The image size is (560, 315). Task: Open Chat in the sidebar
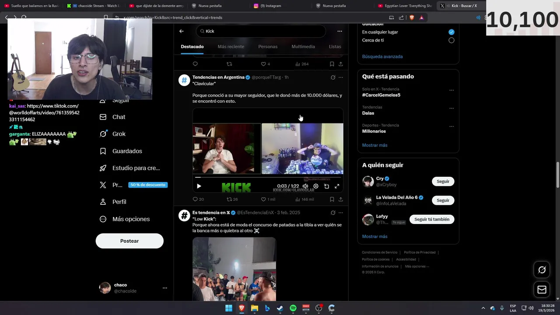pyautogui.click(x=112, y=117)
